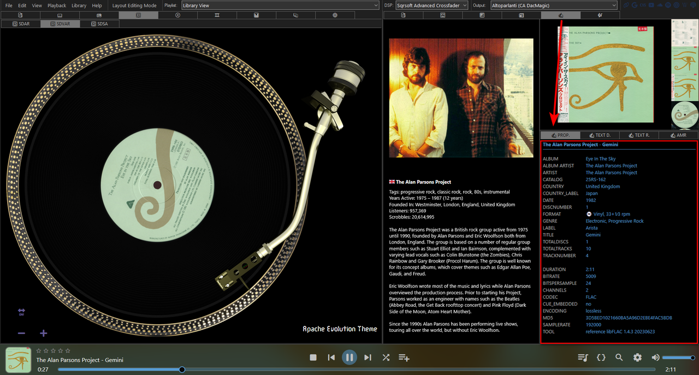Open the circular disc icon tab on left panel
Viewport: 699px width, 375px height.
pyautogui.click(x=178, y=15)
